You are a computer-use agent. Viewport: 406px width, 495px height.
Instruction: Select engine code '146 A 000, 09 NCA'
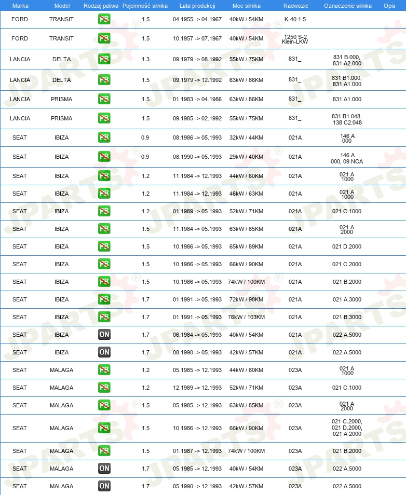coord(347,158)
